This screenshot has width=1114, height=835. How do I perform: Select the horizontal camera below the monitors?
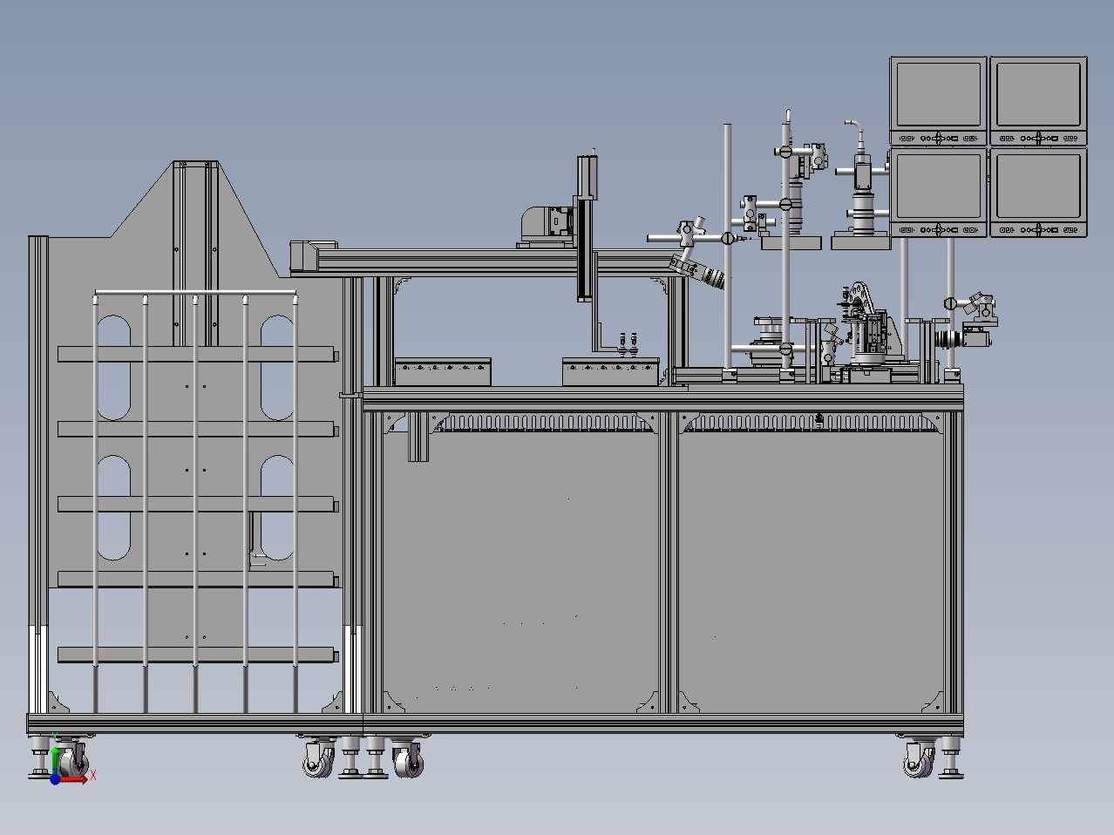click(964, 339)
